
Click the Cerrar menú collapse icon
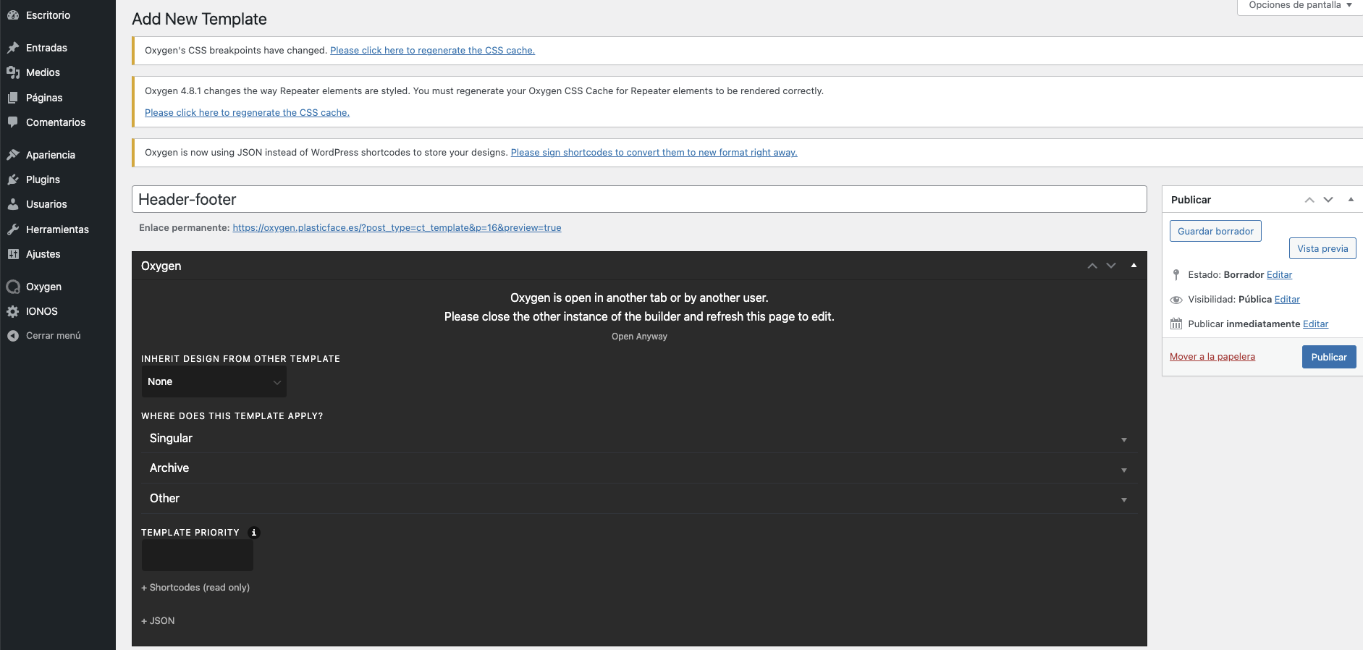click(13, 336)
